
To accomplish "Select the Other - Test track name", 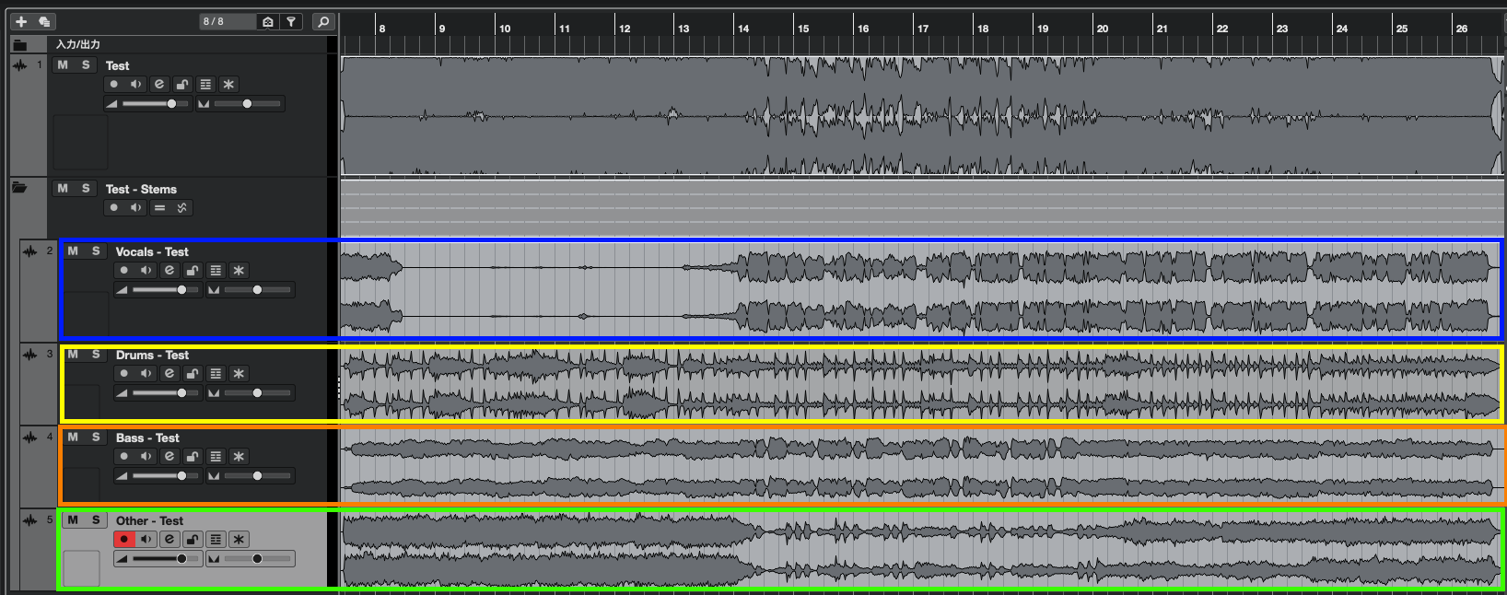I will (x=149, y=521).
